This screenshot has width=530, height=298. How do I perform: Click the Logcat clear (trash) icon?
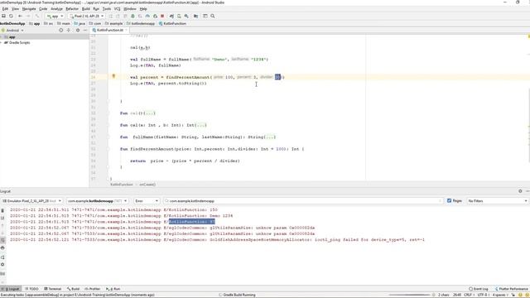tap(2, 210)
